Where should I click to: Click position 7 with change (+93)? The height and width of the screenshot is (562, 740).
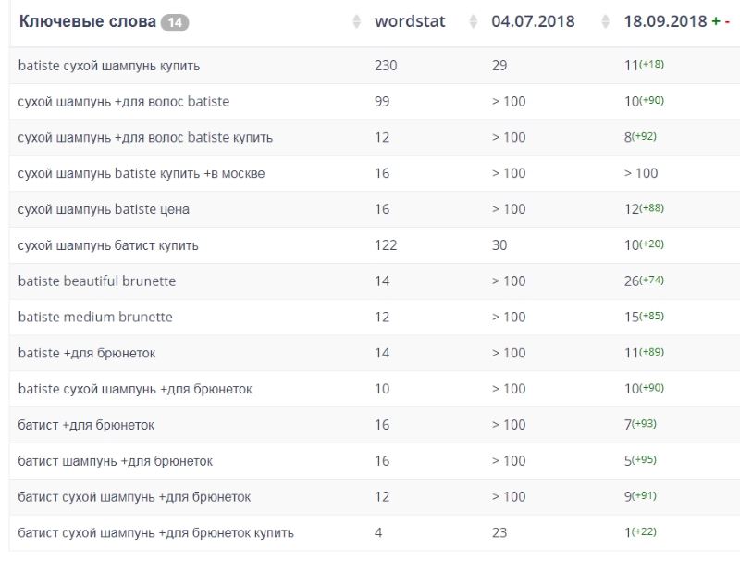click(640, 424)
